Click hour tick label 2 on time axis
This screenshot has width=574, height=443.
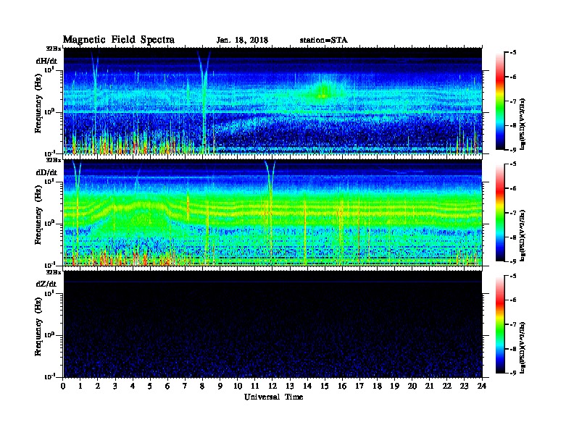98,387
